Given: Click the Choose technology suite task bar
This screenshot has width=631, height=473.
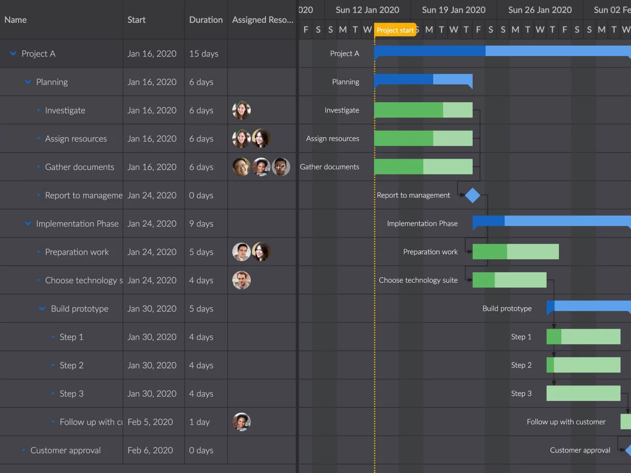Looking at the screenshot, I should (x=509, y=280).
